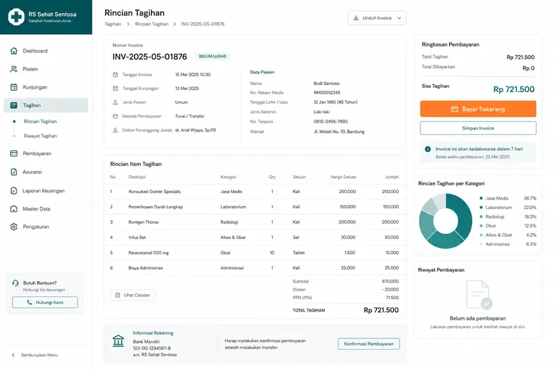Click the Hubungi Kami button
Screen dimensions: 554x369
point(45,303)
